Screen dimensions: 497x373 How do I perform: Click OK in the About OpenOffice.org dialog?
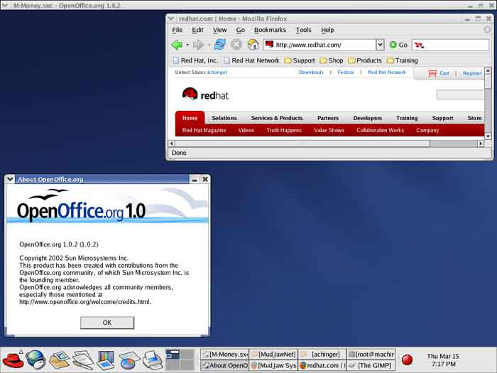pos(107,323)
